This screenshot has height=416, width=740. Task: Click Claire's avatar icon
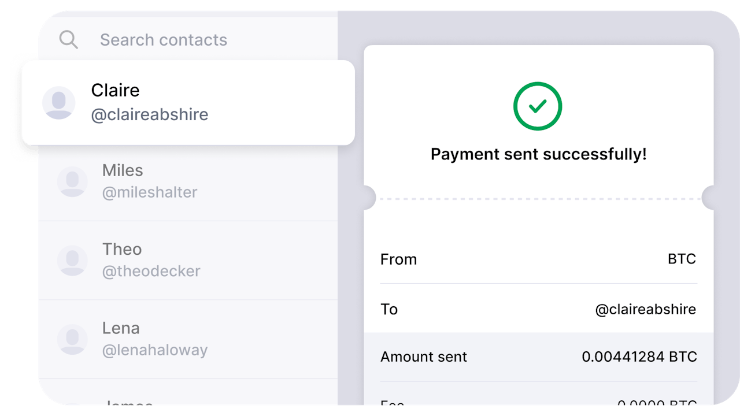(59, 102)
